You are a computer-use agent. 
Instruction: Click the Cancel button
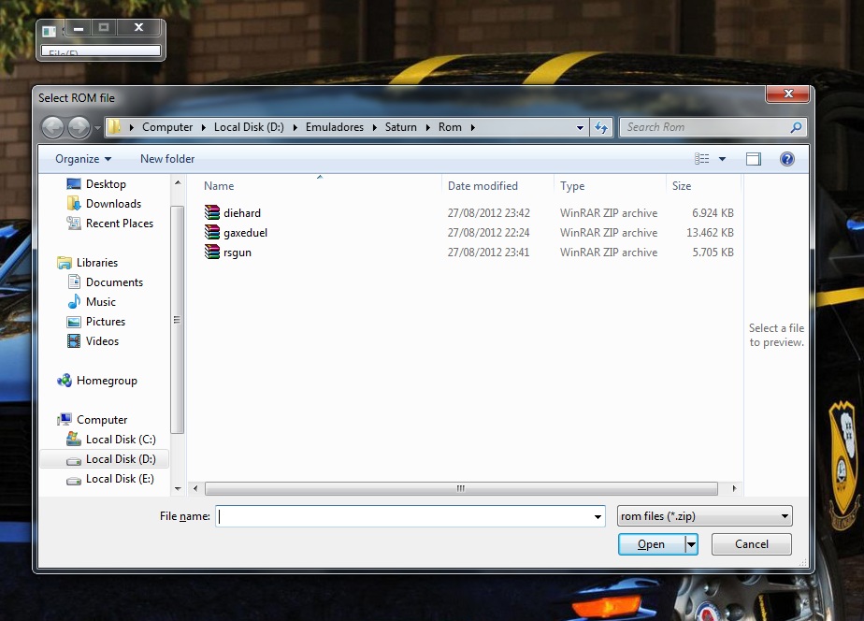point(751,544)
